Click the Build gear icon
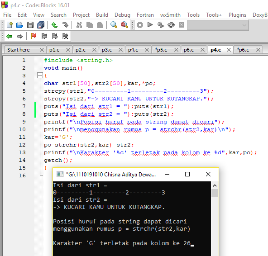The image size is (268, 256). click(140, 25)
